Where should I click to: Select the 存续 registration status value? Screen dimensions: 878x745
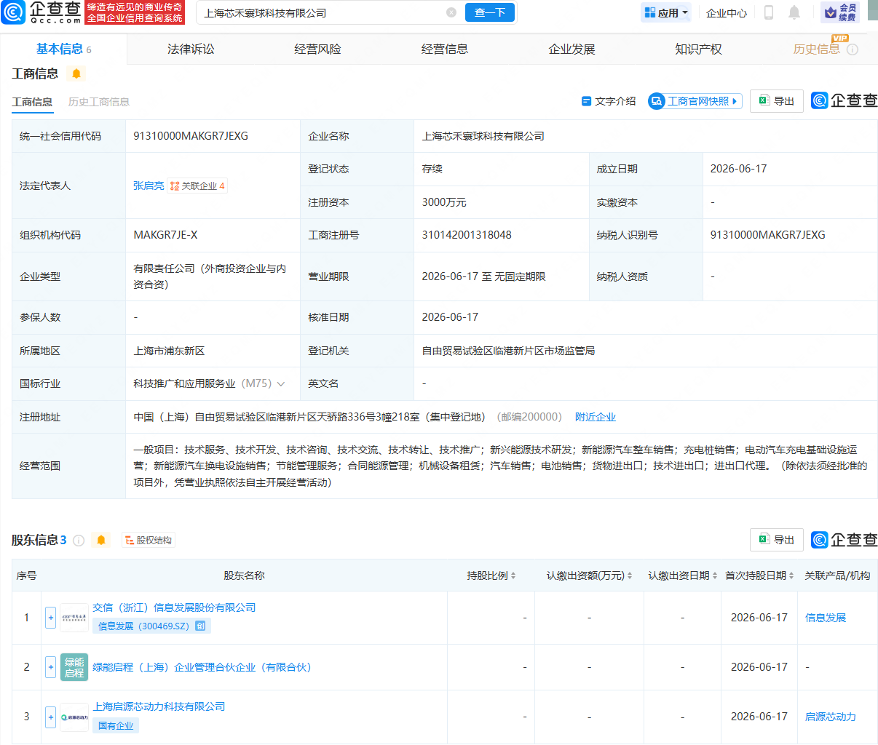coord(432,169)
